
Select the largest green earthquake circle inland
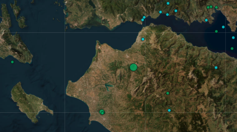click(134, 67)
